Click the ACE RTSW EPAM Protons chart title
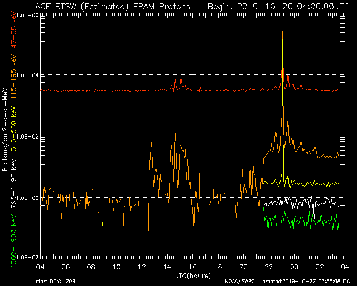Screen dimensions: 357x286 point(112,6)
